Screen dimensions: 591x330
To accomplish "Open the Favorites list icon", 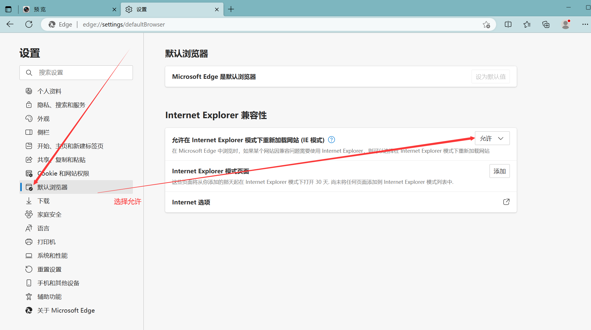I will pos(527,25).
